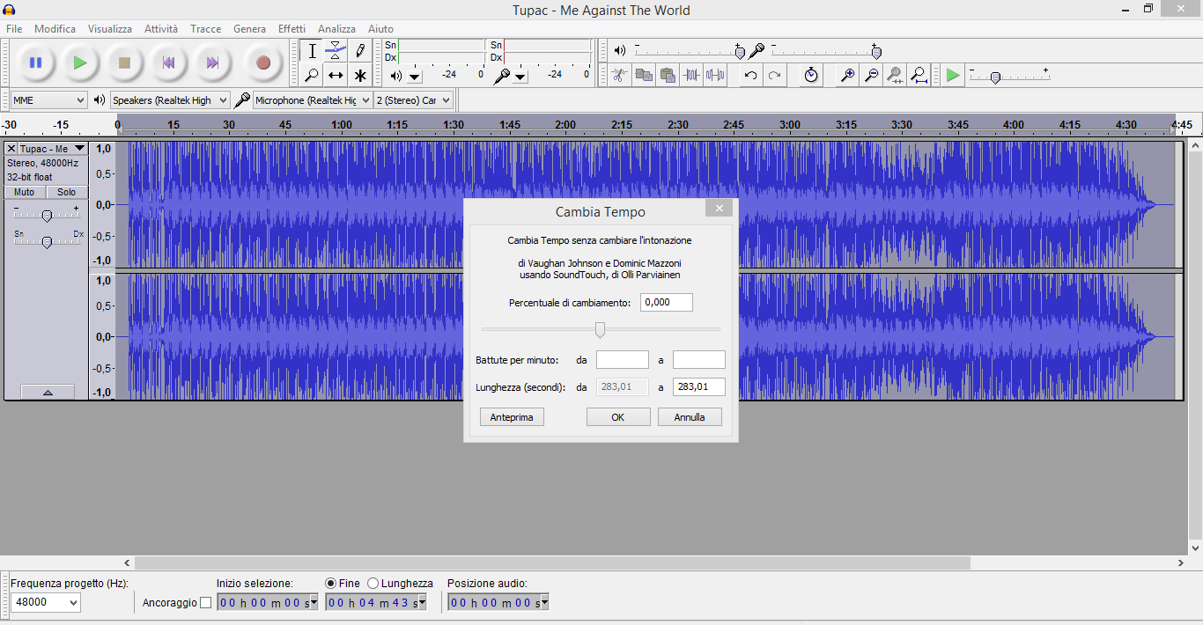Click the Percentuale di cambiamento field
Image resolution: width=1203 pixels, height=625 pixels.
coord(667,303)
